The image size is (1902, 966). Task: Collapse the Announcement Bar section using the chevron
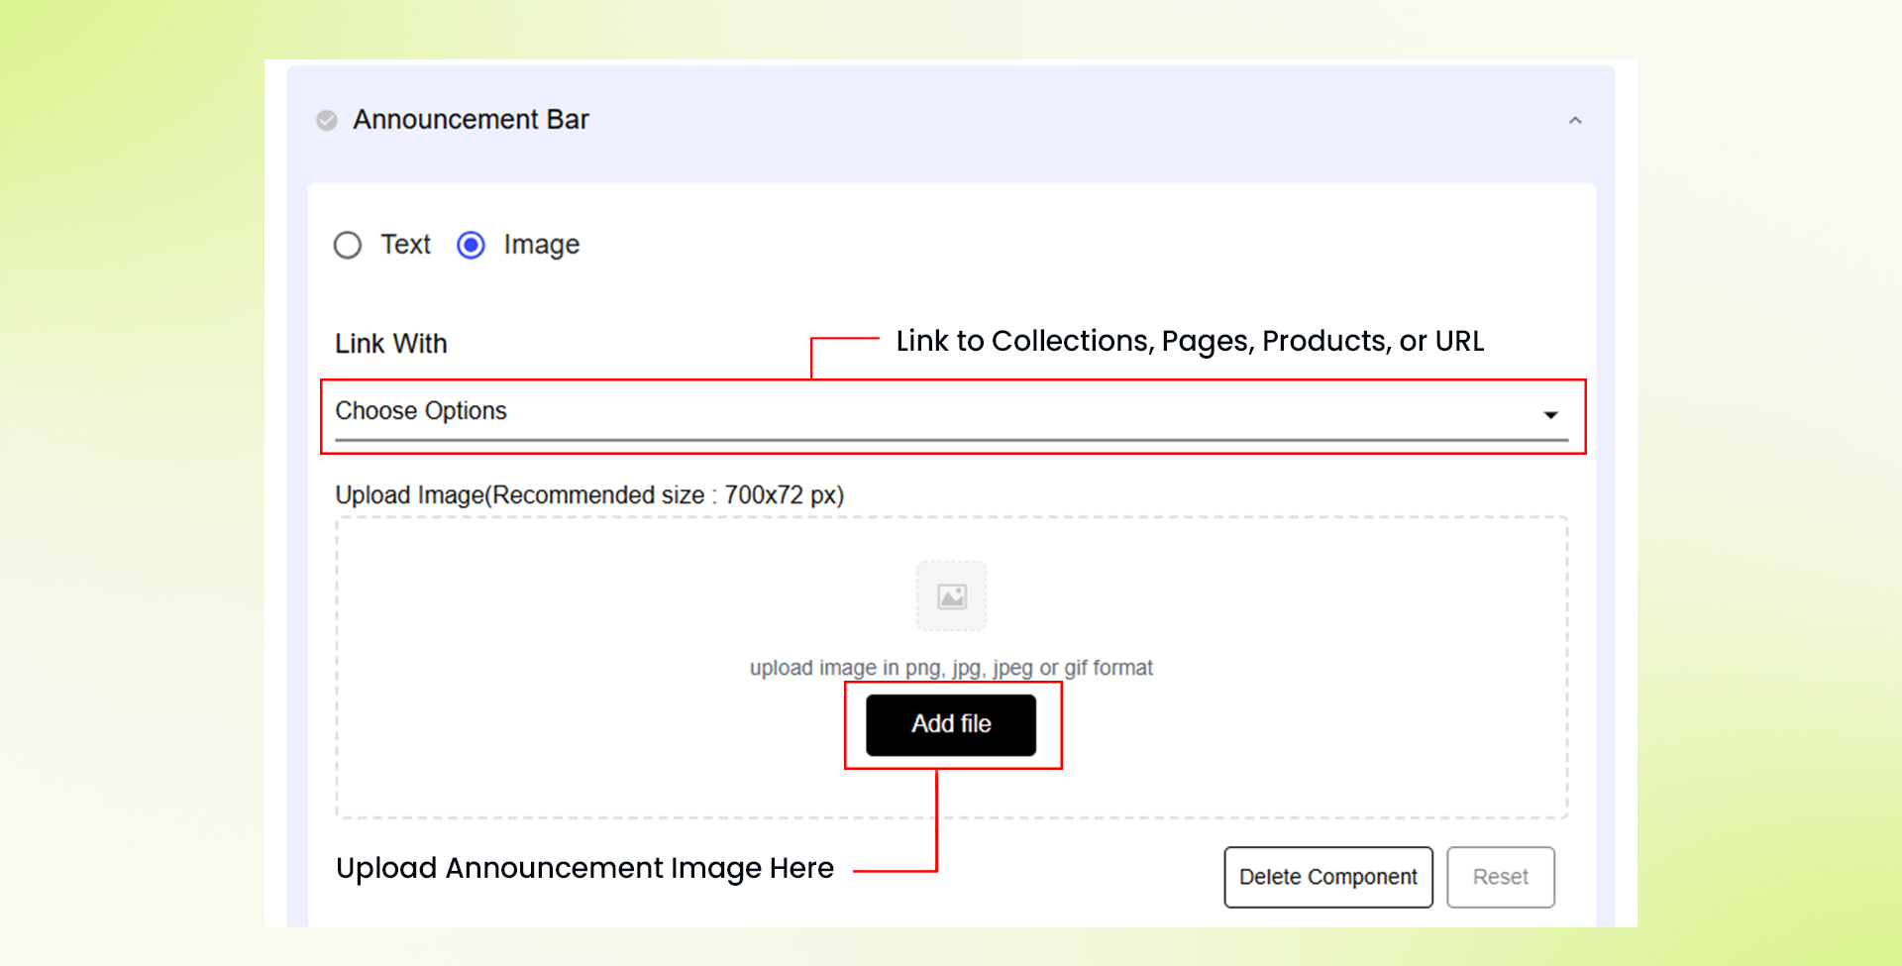tap(1574, 121)
